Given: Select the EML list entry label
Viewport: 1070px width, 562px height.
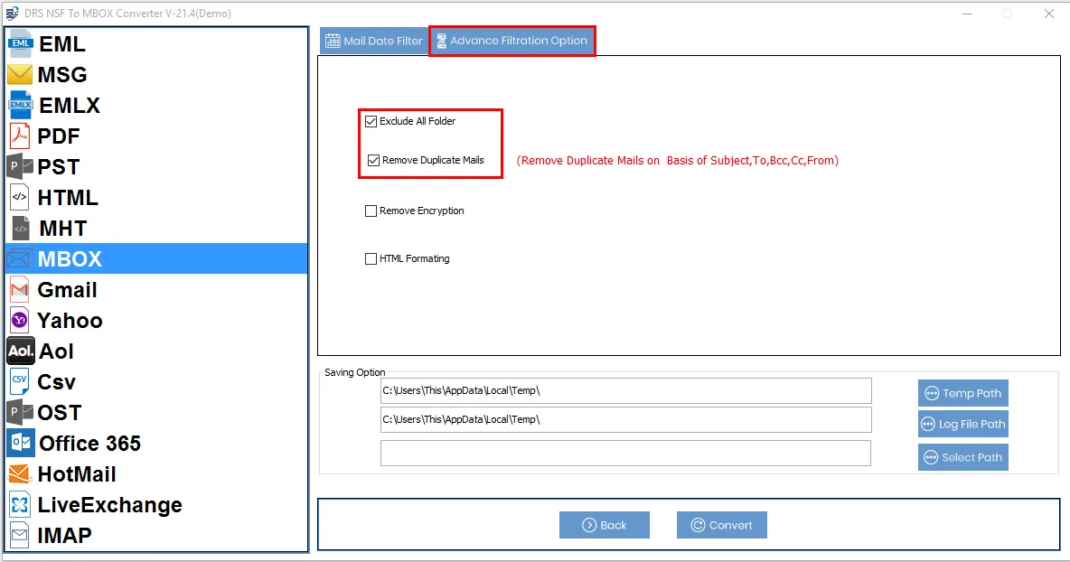Looking at the screenshot, I should [x=62, y=43].
